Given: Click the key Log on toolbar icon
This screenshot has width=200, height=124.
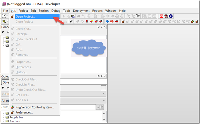Looking at the screenshot, I should [4, 21].
